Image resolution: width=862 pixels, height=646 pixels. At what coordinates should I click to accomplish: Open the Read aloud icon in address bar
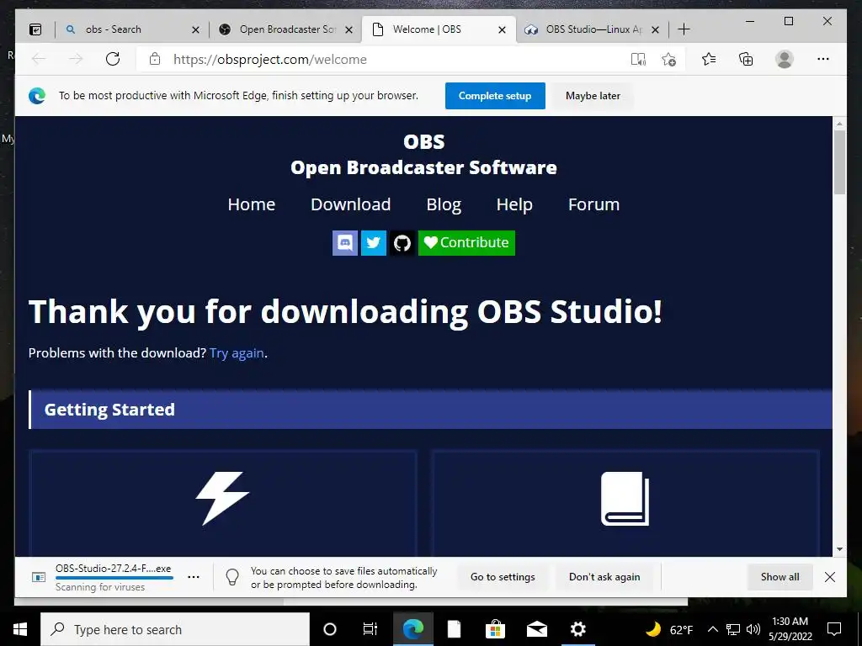[x=638, y=59]
